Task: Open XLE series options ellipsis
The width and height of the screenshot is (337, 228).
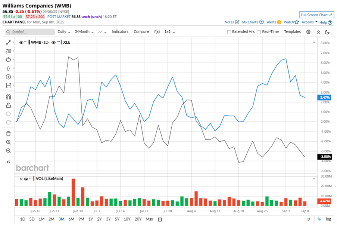Action: [x=58, y=42]
